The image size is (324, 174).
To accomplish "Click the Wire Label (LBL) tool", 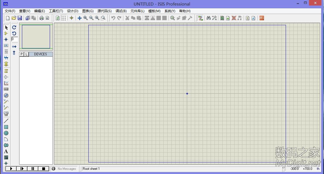I will point(6,46).
